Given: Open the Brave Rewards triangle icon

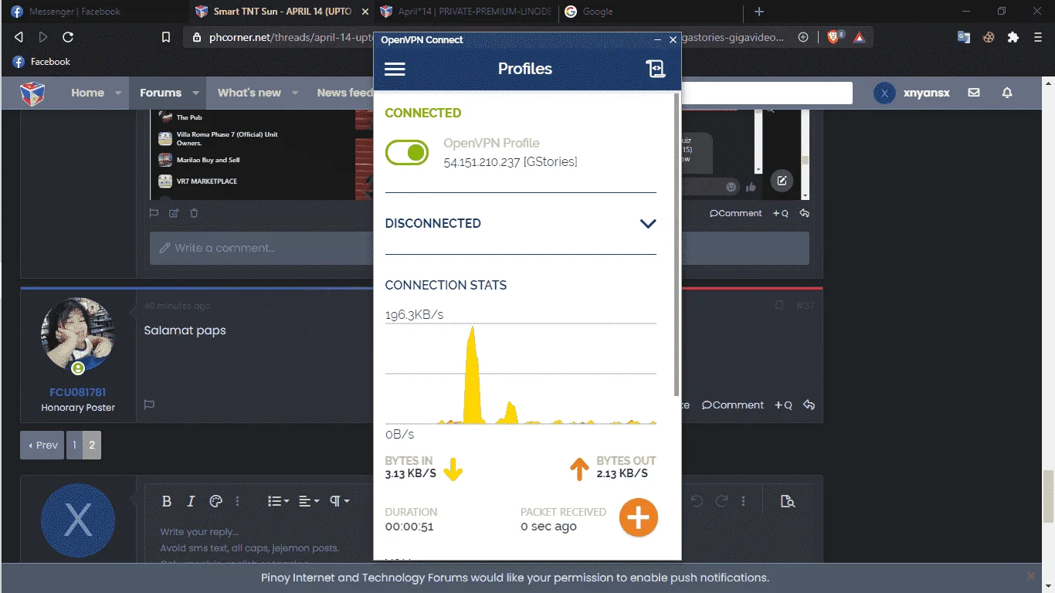Looking at the screenshot, I should [859, 37].
